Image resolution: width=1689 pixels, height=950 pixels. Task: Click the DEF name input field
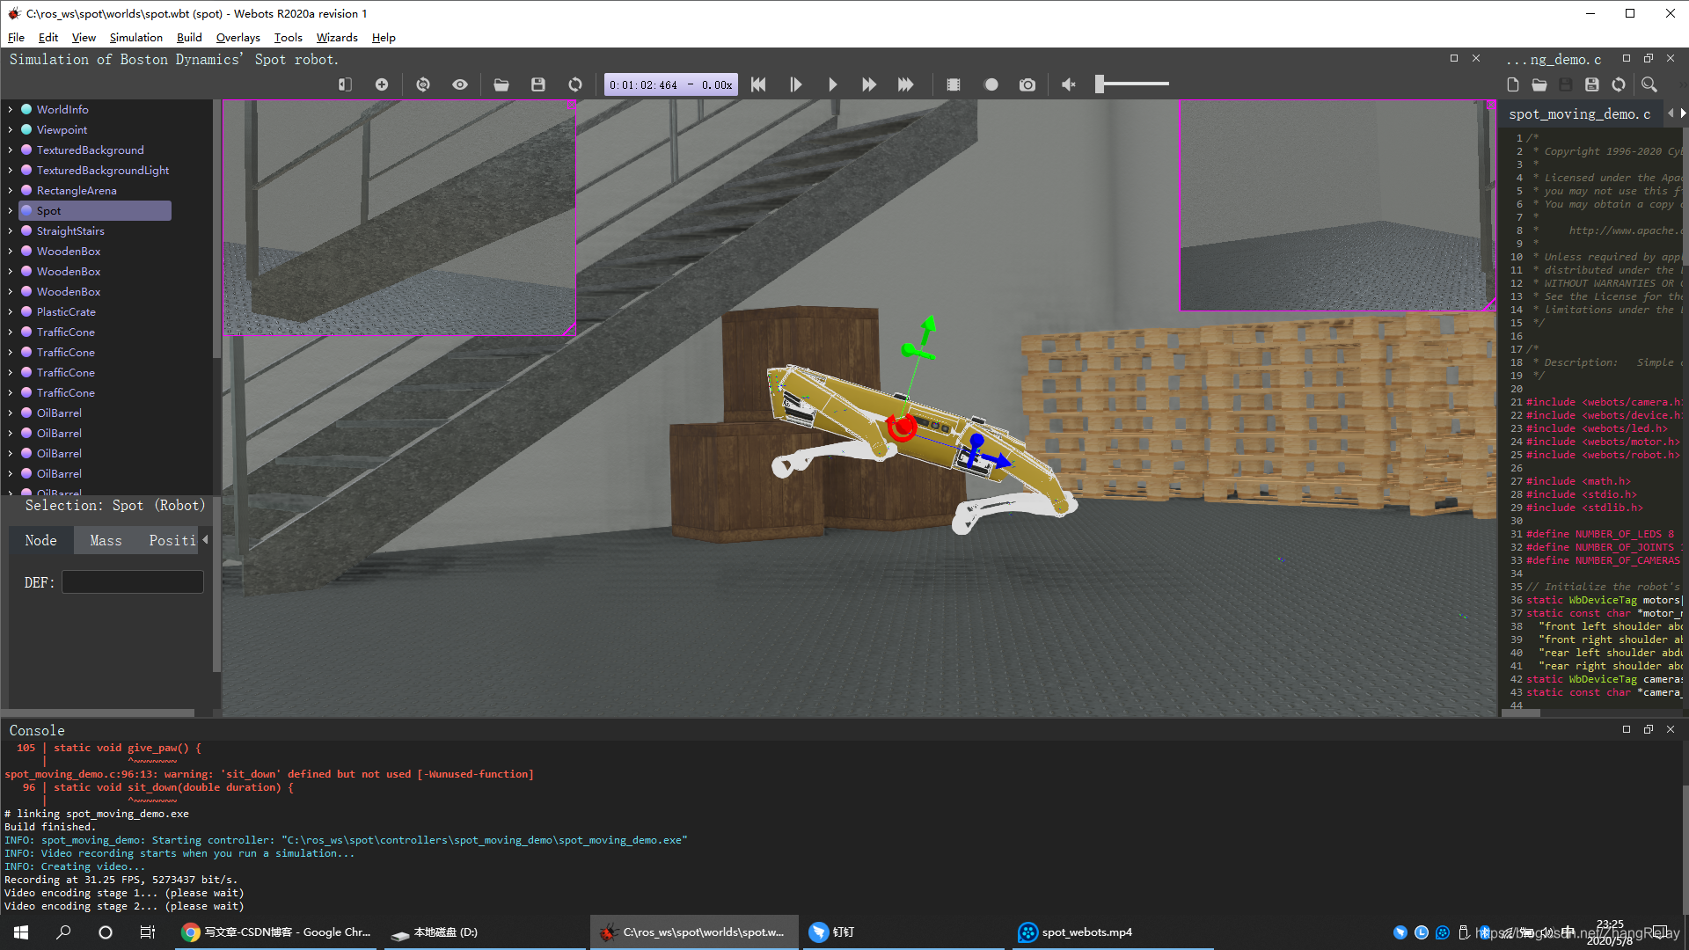tap(133, 582)
